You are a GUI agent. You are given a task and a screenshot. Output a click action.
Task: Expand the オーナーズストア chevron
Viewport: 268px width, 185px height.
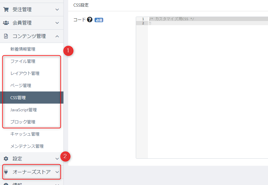pos(57,172)
